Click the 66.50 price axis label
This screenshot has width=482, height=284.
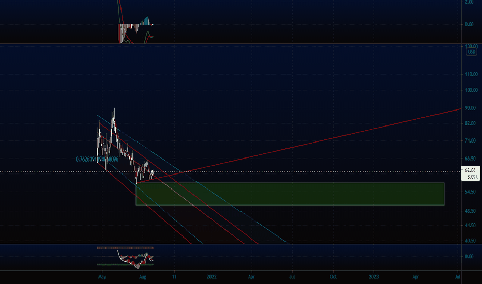point(470,159)
